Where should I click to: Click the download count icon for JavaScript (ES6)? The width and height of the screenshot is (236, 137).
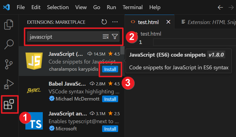click(x=90, y=54)
